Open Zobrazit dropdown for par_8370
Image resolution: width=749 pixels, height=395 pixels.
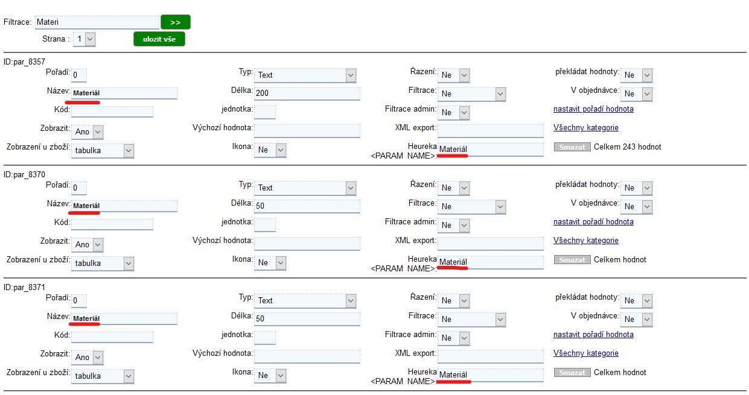tap(88, 244)
